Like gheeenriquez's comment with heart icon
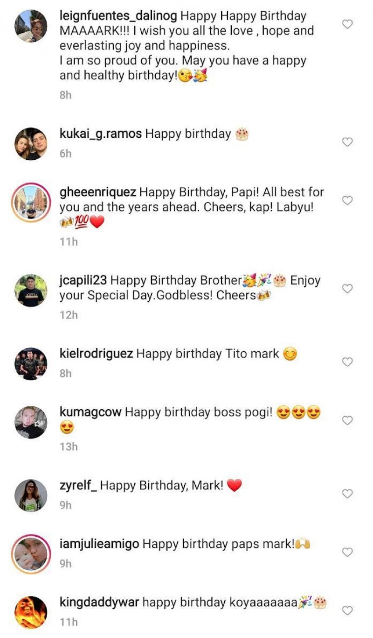This screenshot has height=638, width=373. point(347,200)
